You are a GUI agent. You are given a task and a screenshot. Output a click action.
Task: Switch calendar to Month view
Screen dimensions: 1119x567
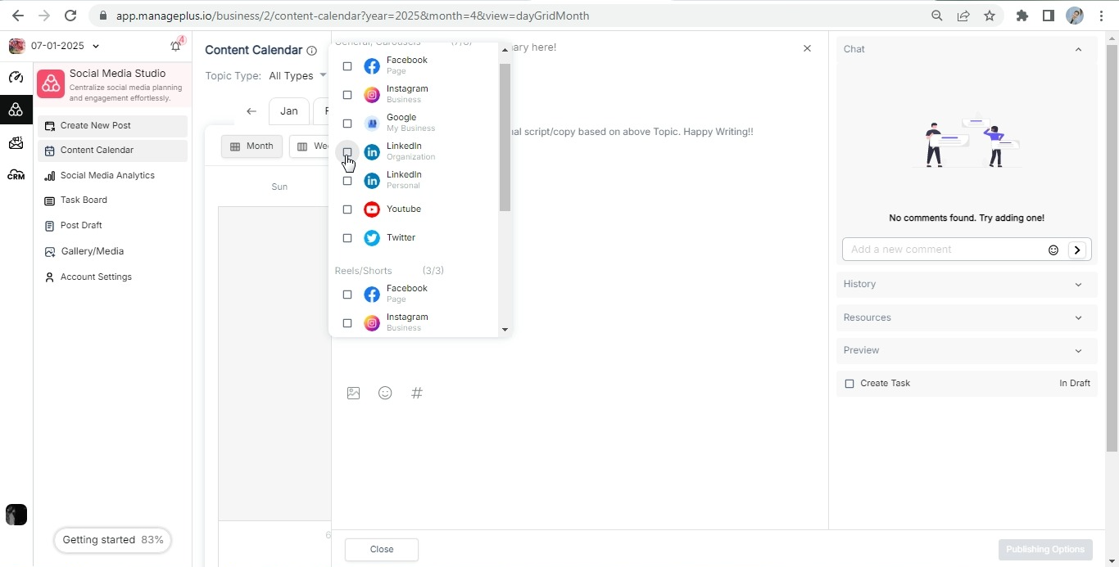(251, 146)
